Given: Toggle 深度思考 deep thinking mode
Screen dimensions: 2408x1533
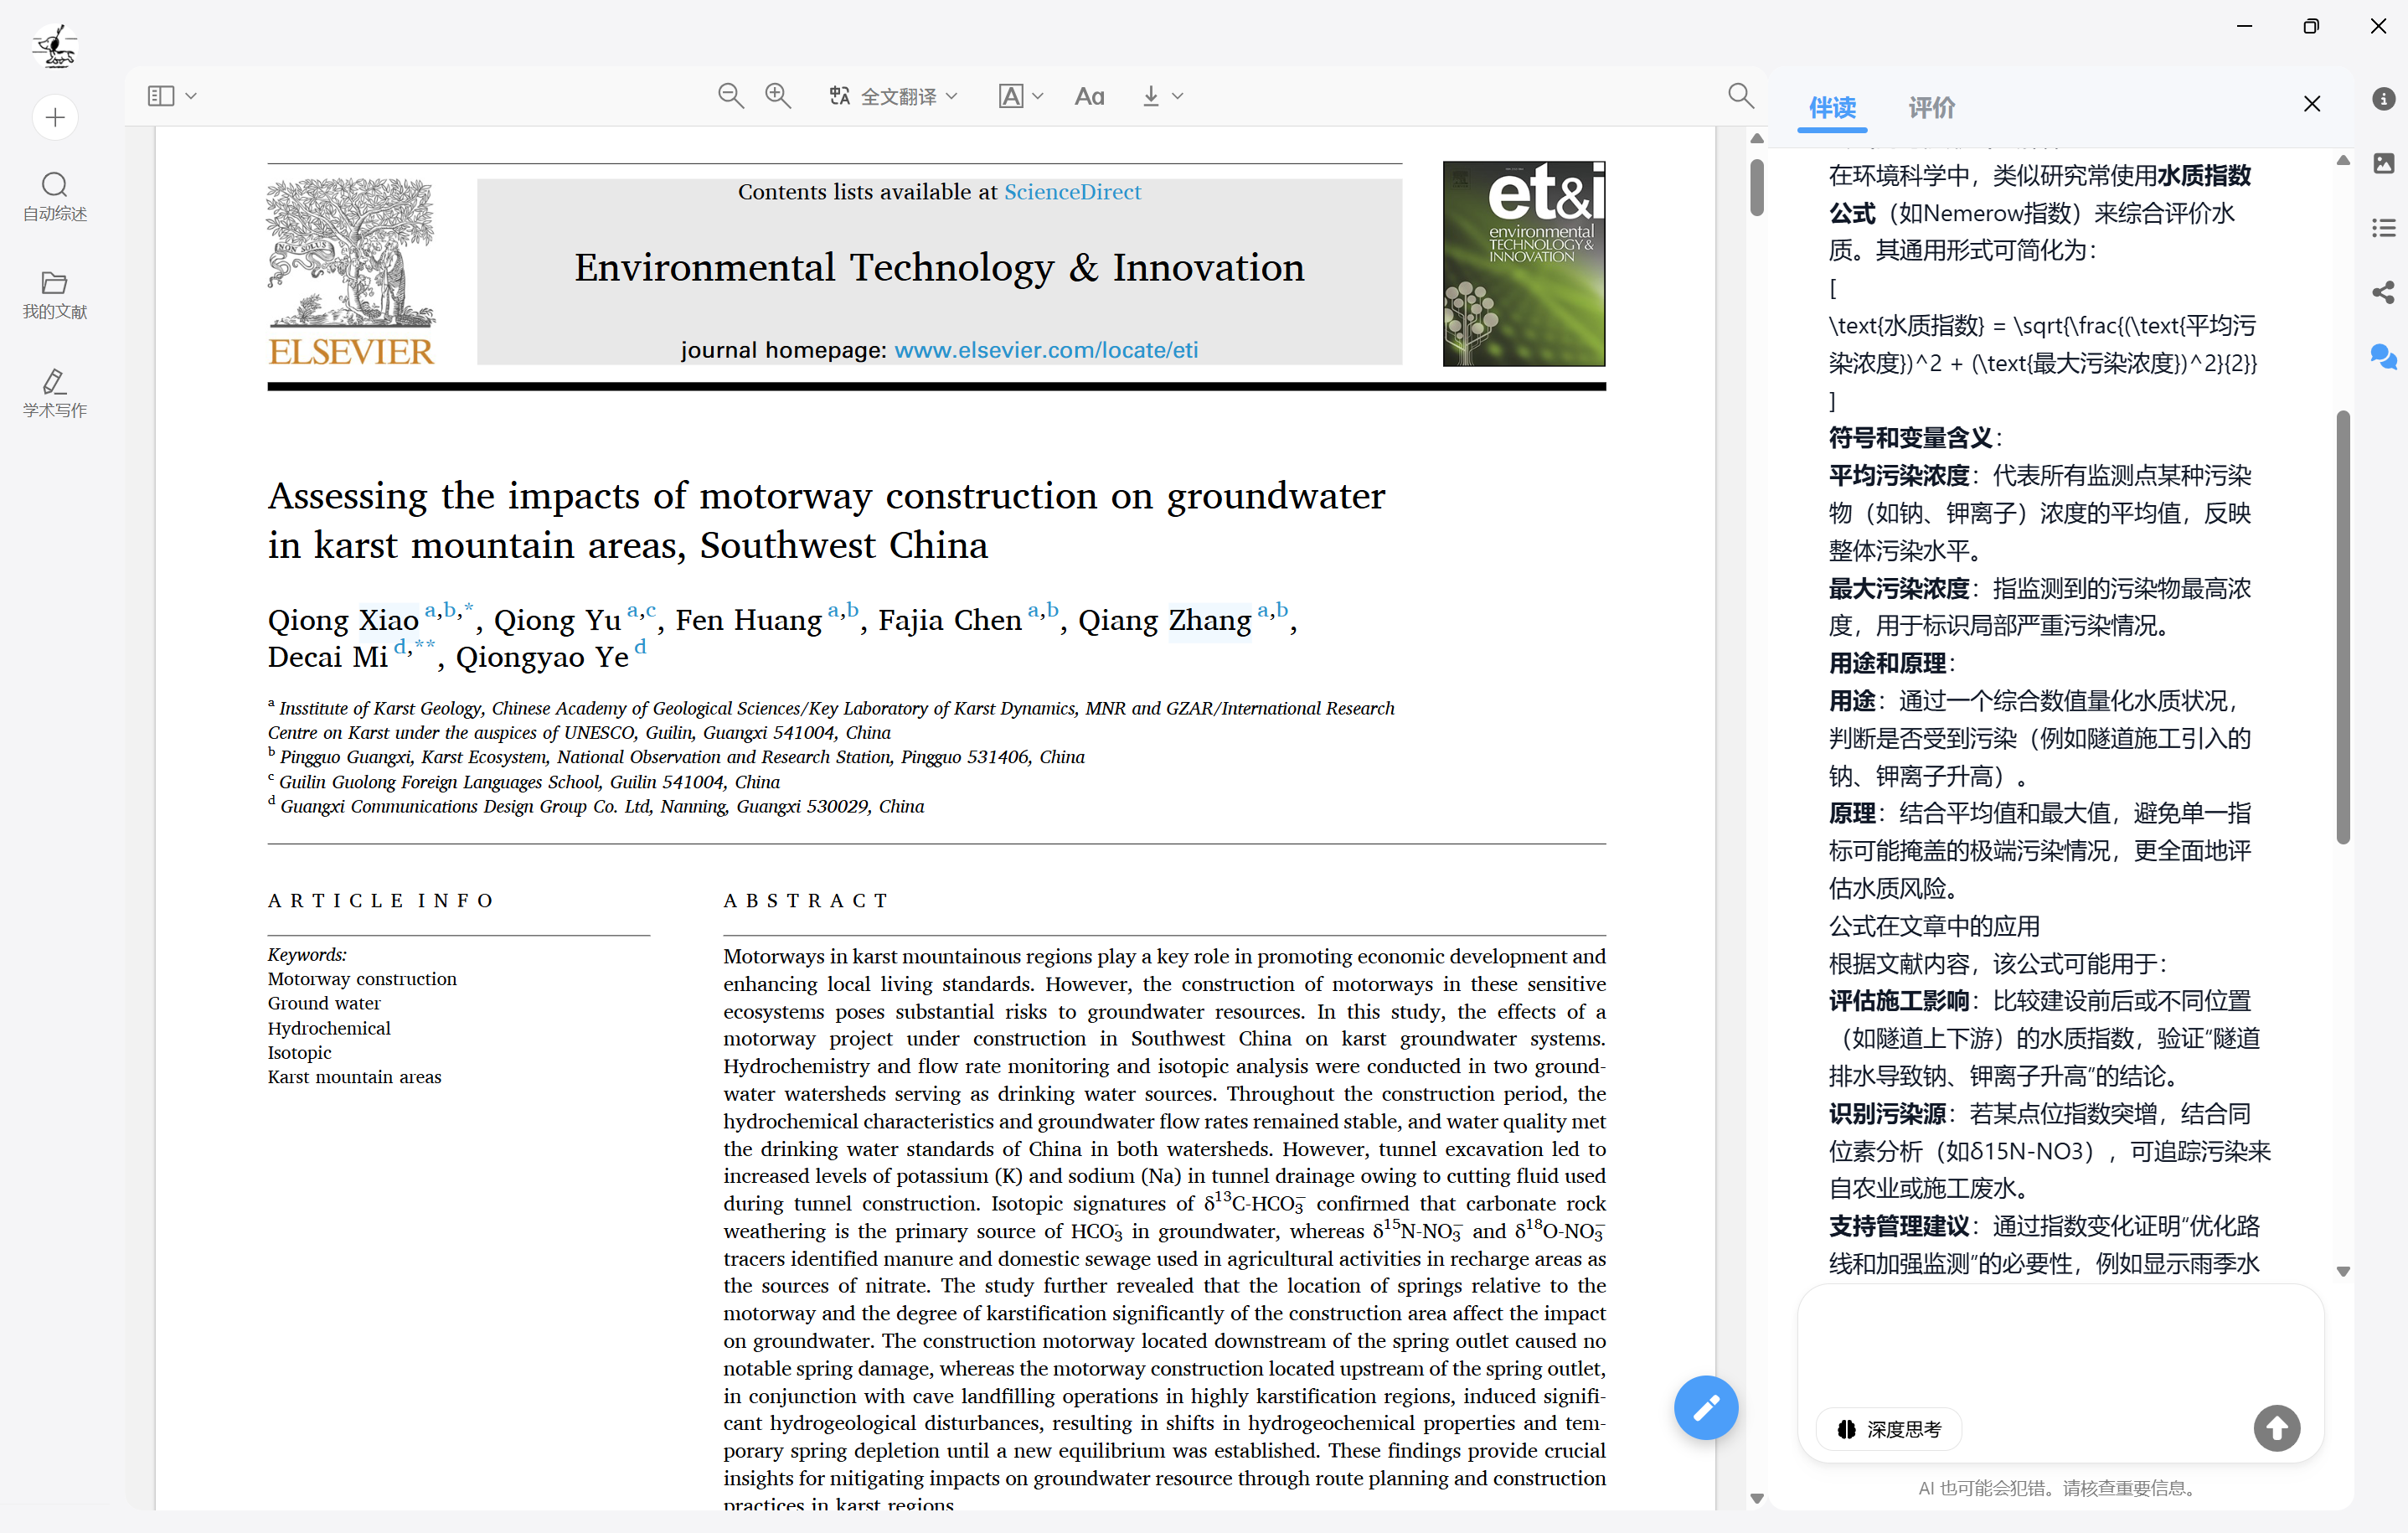Looking at the screenshot, I should point(1888,1429).
